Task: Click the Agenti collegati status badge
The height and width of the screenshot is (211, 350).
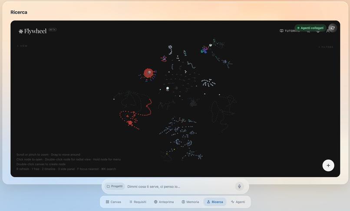Action: point(310,28)
